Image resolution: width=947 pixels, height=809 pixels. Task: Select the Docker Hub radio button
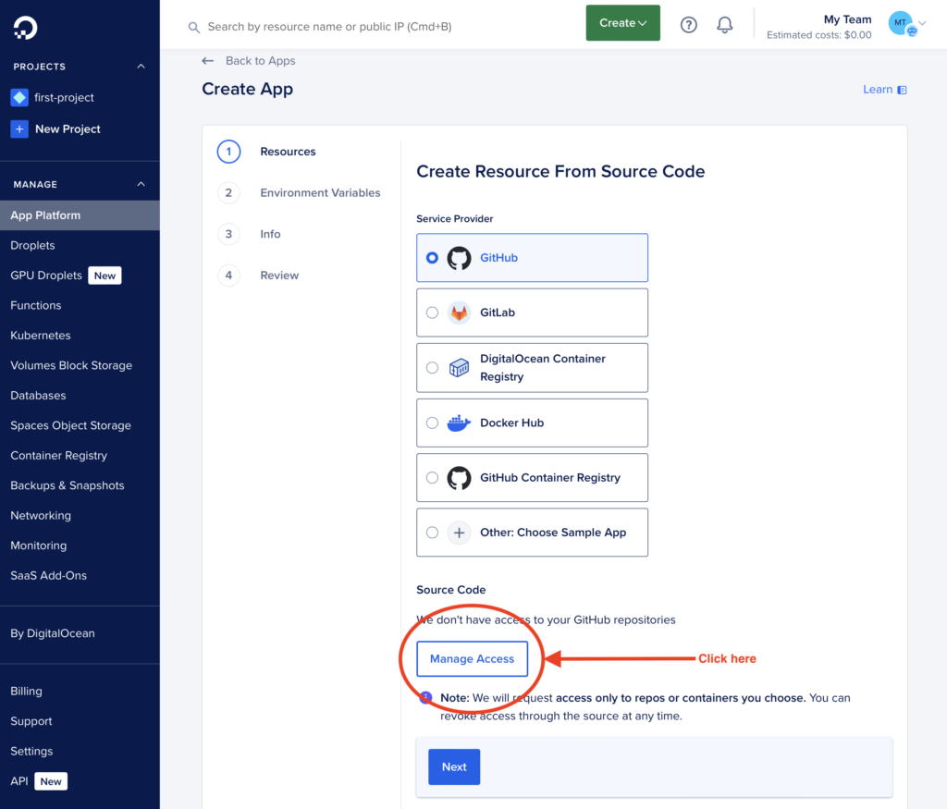(x=432, y=423)
